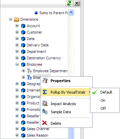
Task: Select the Destination Currency dimension
Action: (44, 58)
